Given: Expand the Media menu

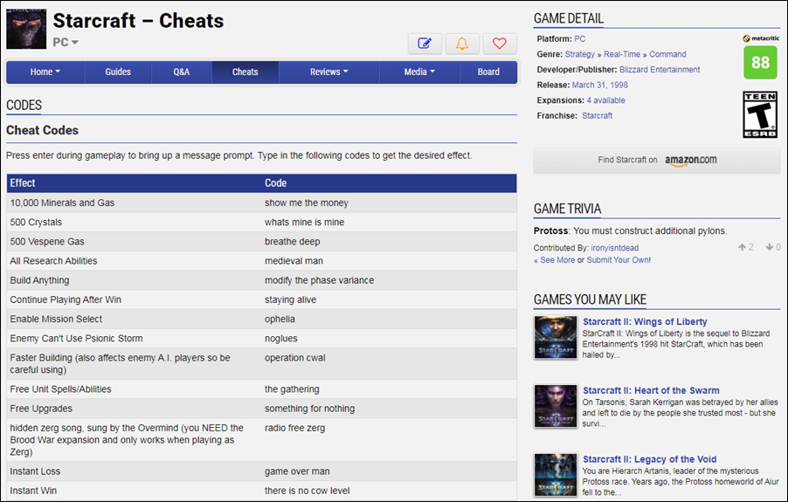Looking at the screenshot, I should [x=419, y=72].
